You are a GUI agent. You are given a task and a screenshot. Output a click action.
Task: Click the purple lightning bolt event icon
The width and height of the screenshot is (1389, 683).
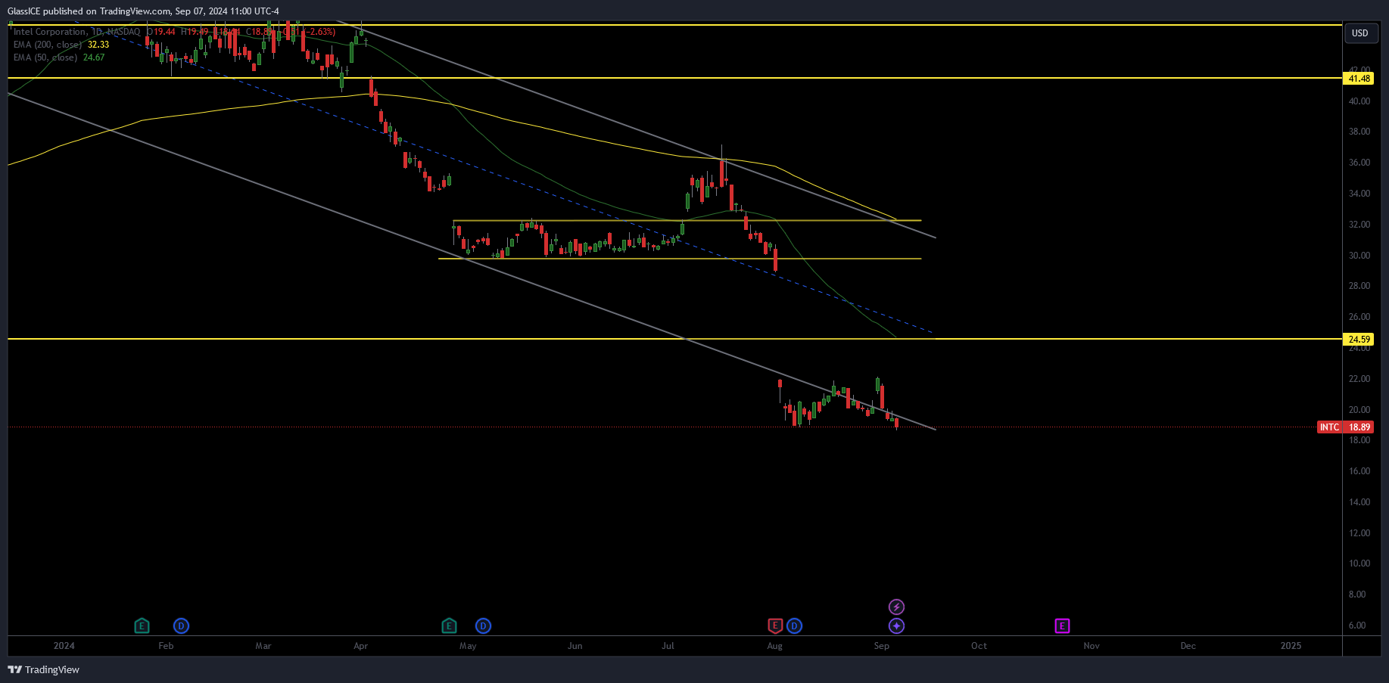pyautogui.click(x=896, y=607)
